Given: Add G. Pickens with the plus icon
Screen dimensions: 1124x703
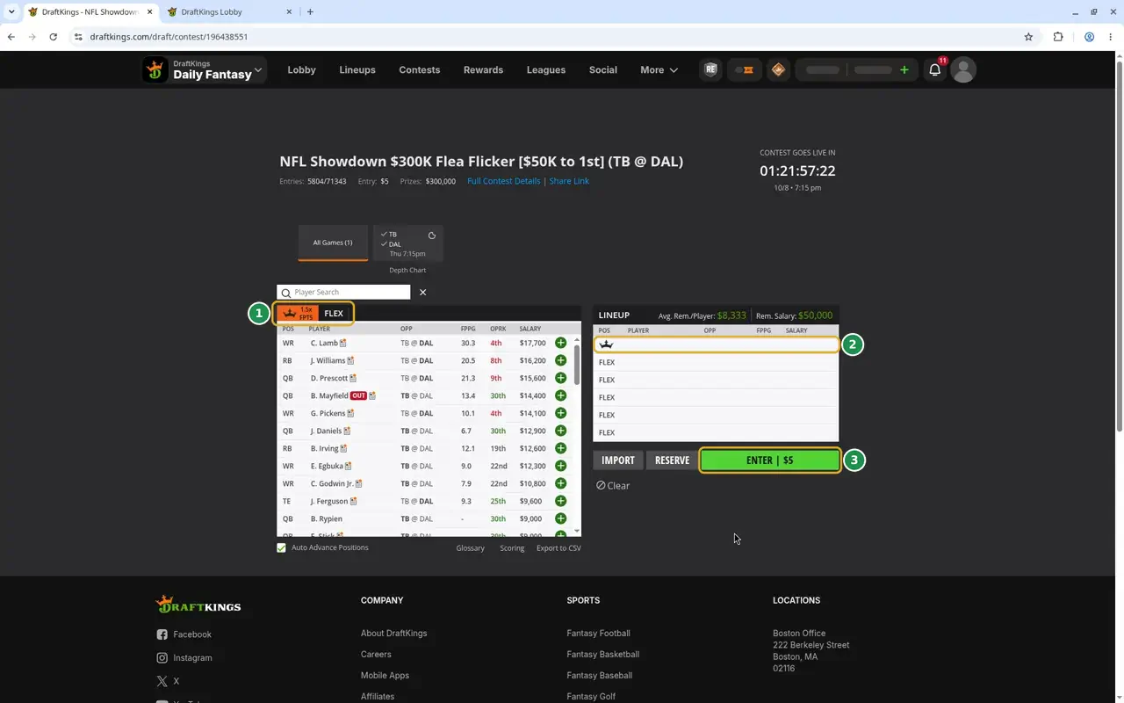Looking at the screenshot, I should 560,413.
